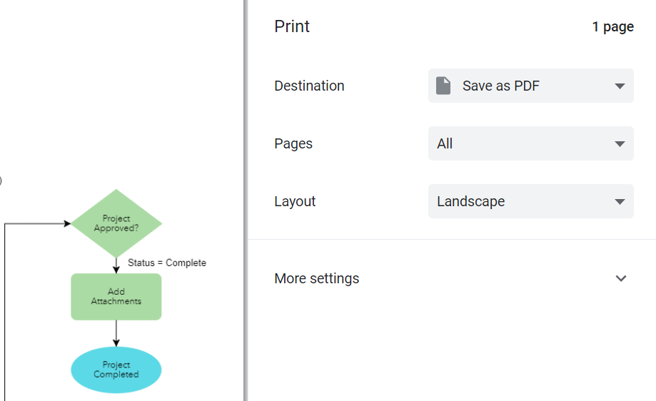Viewport: 656px width, 401px height.
Task: Expand the More settings section
Action: [x=317, y=278]
